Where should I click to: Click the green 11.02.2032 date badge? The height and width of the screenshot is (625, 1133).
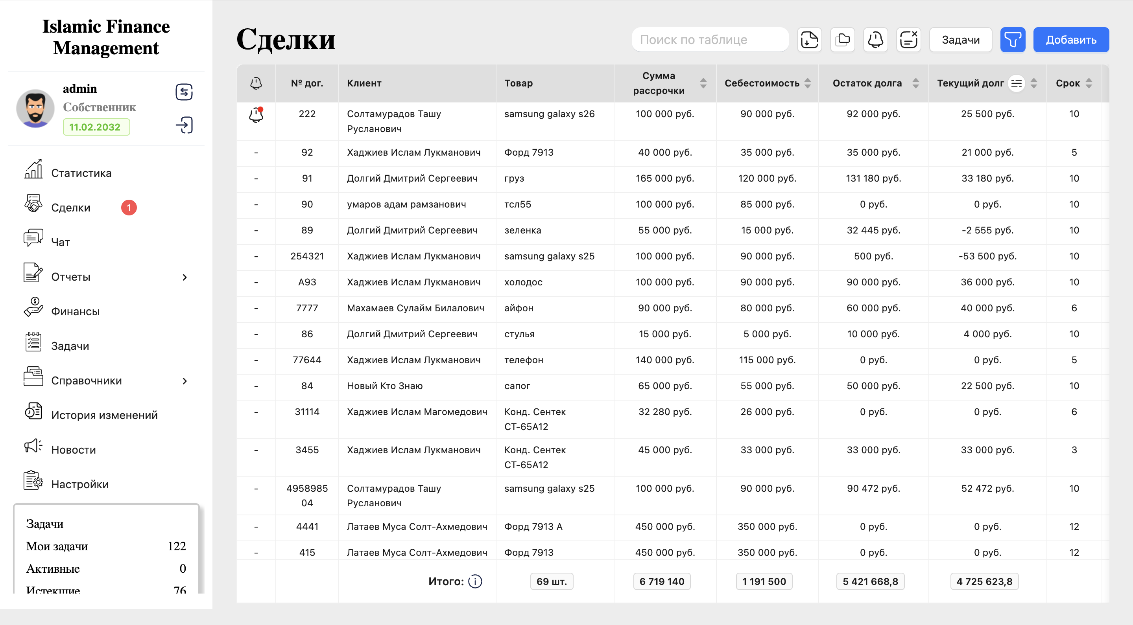(x=96, y=127)
